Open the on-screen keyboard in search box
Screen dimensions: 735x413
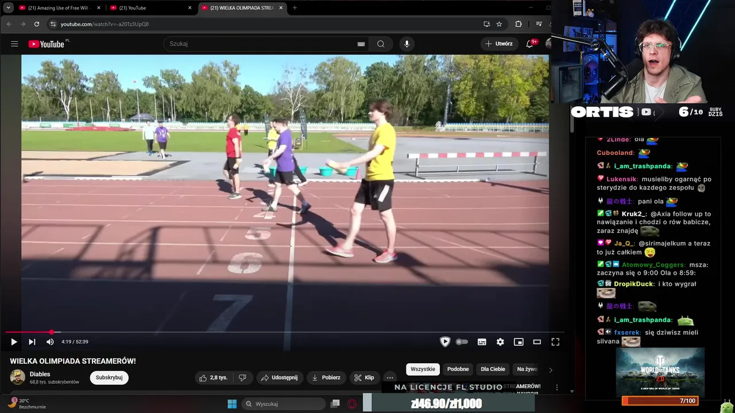coord(361,44)
